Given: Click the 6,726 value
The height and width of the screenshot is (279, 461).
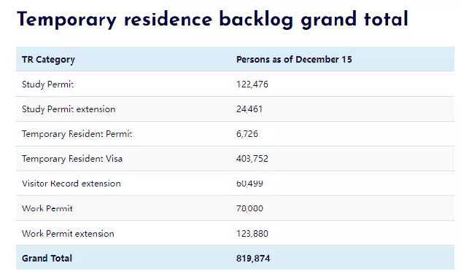Looking at the screenshot, I should point(247,134).
